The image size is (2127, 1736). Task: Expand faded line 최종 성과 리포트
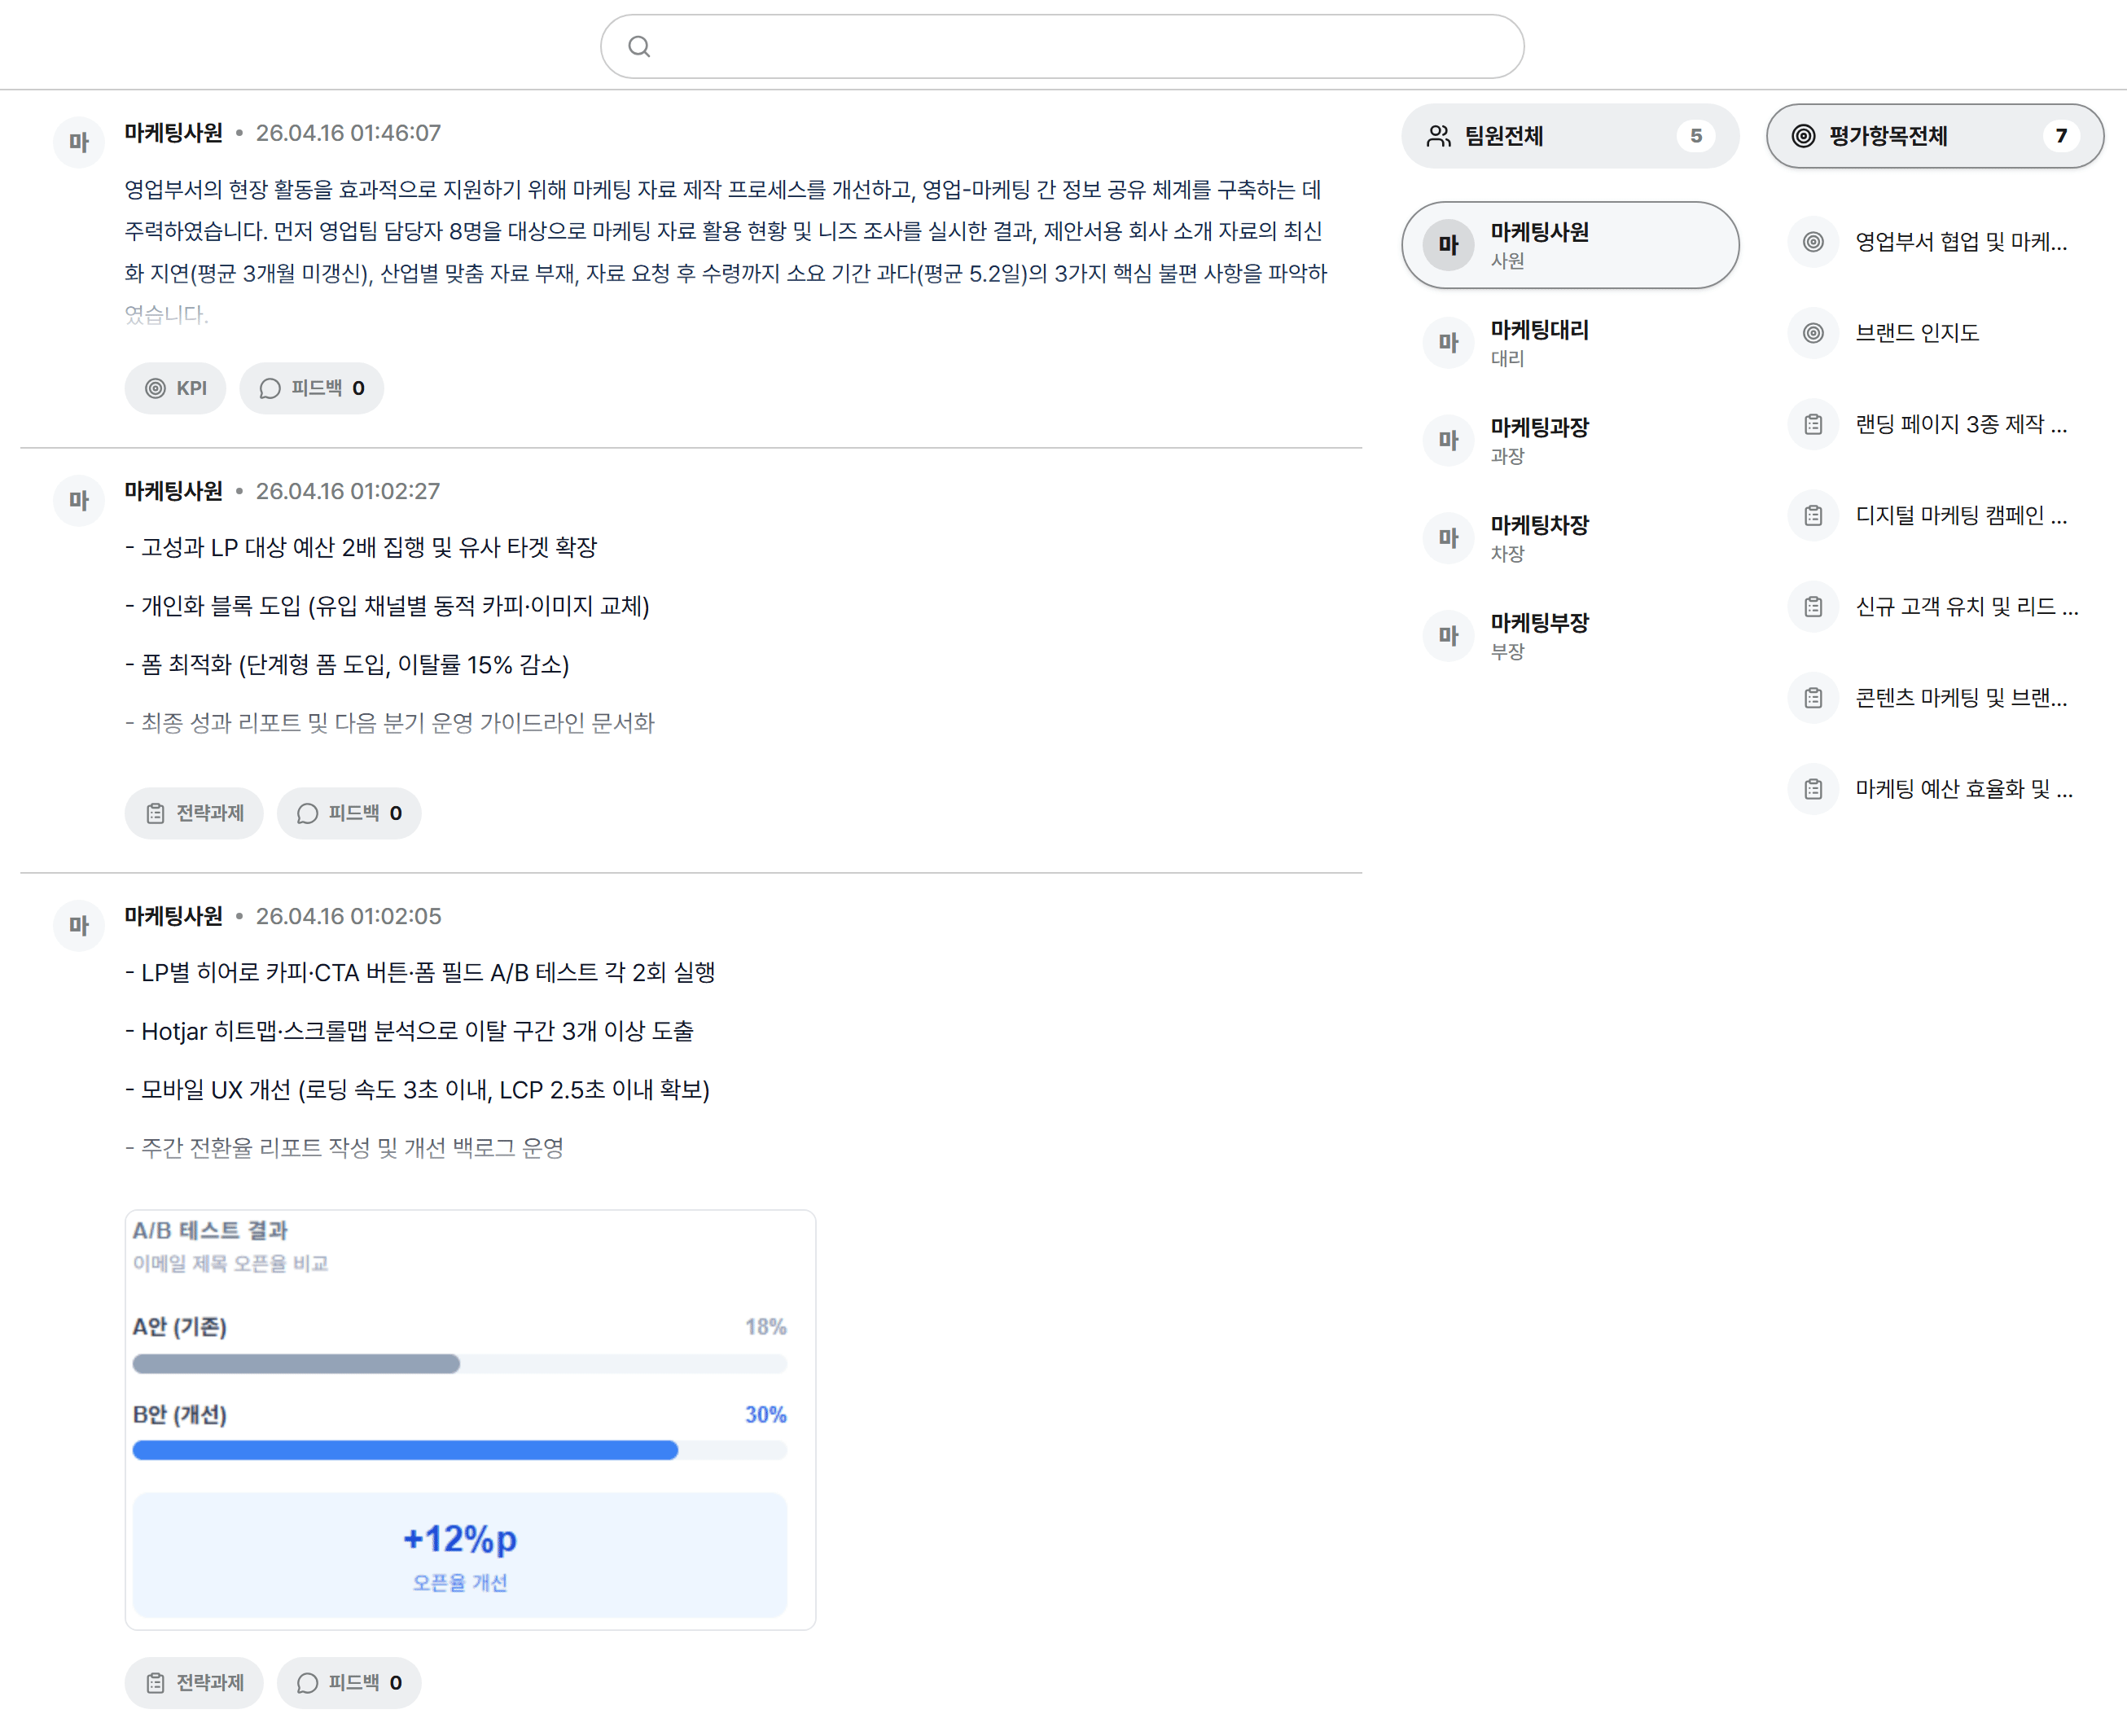(x=390, y=723)
